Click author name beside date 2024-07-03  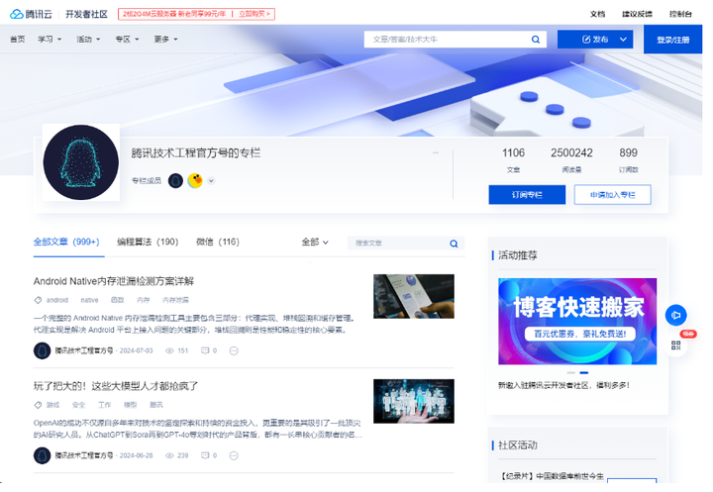pyautogui.click(x=84, y=350)
